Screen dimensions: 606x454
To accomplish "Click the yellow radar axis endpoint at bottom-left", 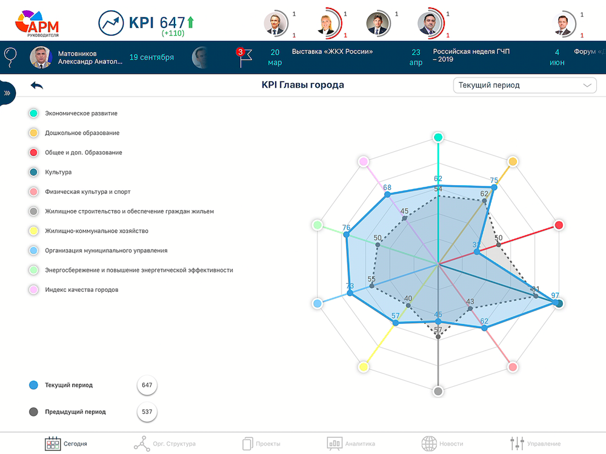I will [363, 367].
